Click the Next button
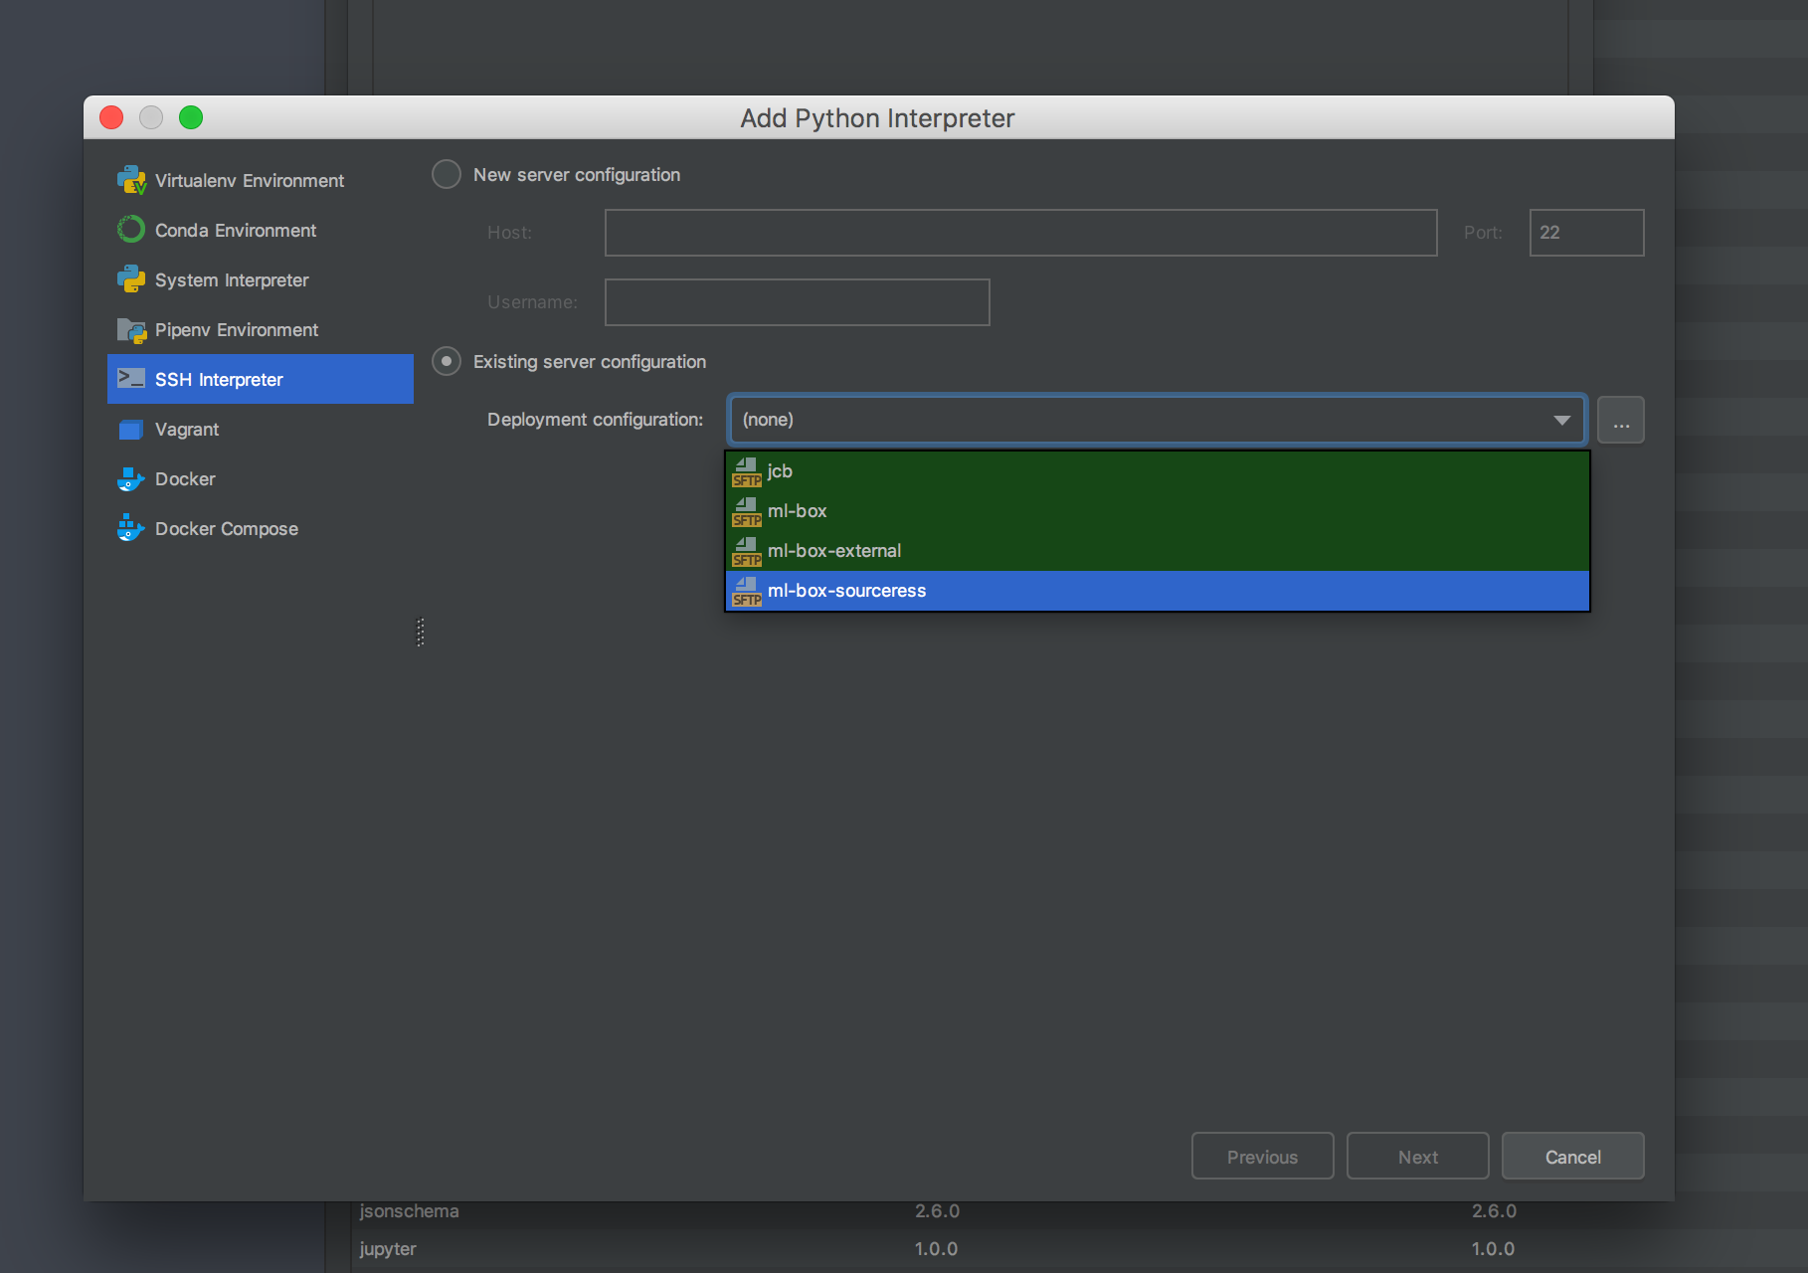Image resolution: width=1808 pixels, height=1273 pixels. 1417,1156
